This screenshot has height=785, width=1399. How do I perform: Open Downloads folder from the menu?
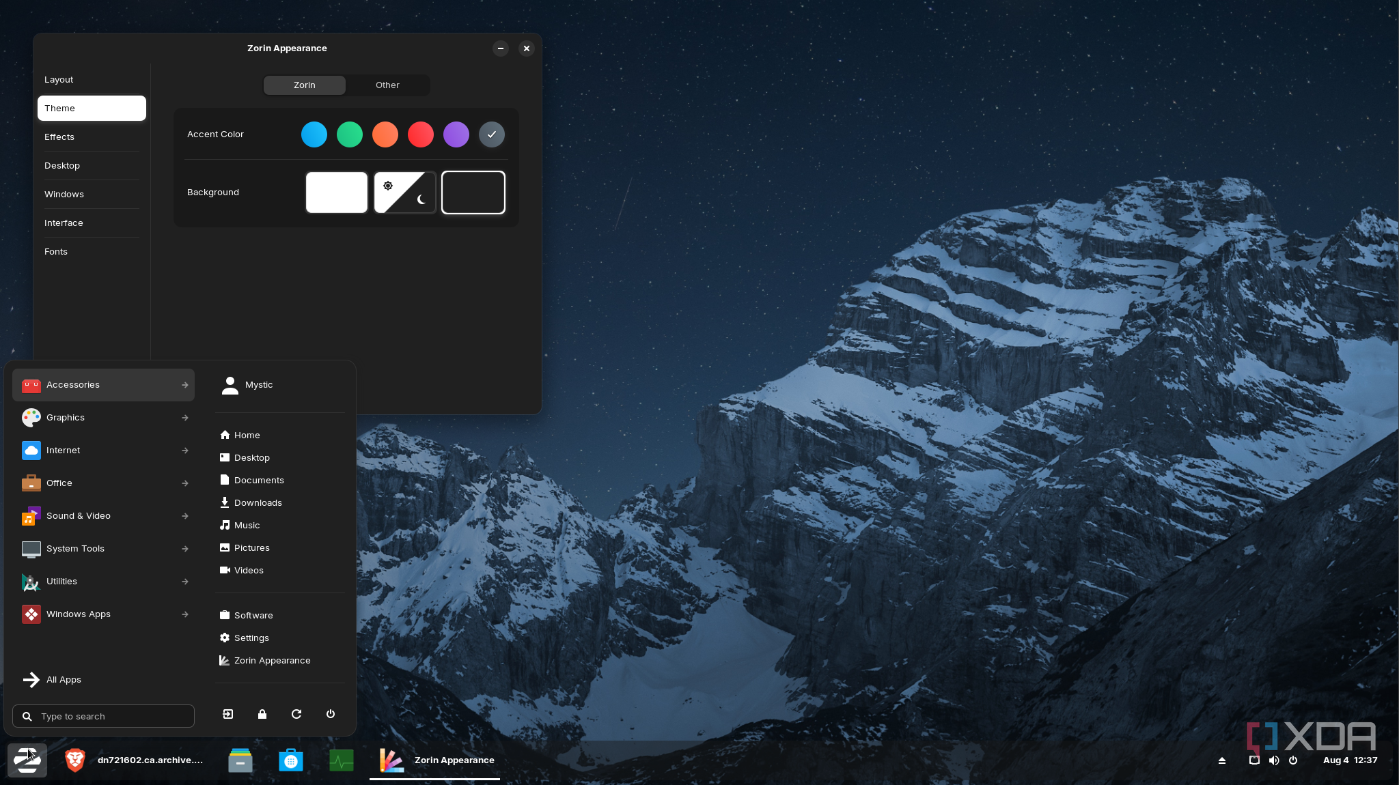pyautogui.click(x=280, y=502)
